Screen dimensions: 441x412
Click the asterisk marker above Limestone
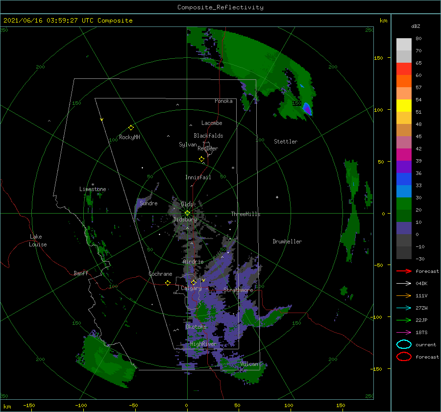[93, 185]
